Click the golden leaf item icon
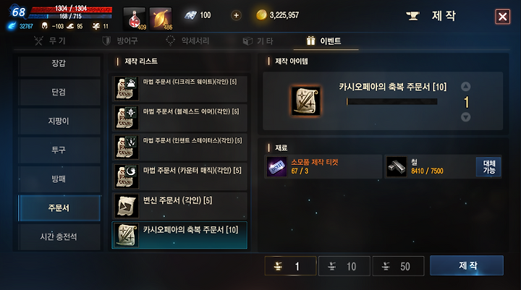This screenshot has height=290, width=521. pyautogui.click(x=161, y=19)
